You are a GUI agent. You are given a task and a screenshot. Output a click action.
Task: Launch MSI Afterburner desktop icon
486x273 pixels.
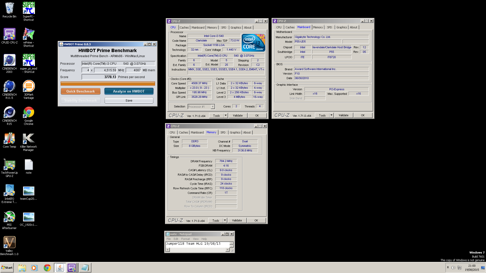click(9, 220)
